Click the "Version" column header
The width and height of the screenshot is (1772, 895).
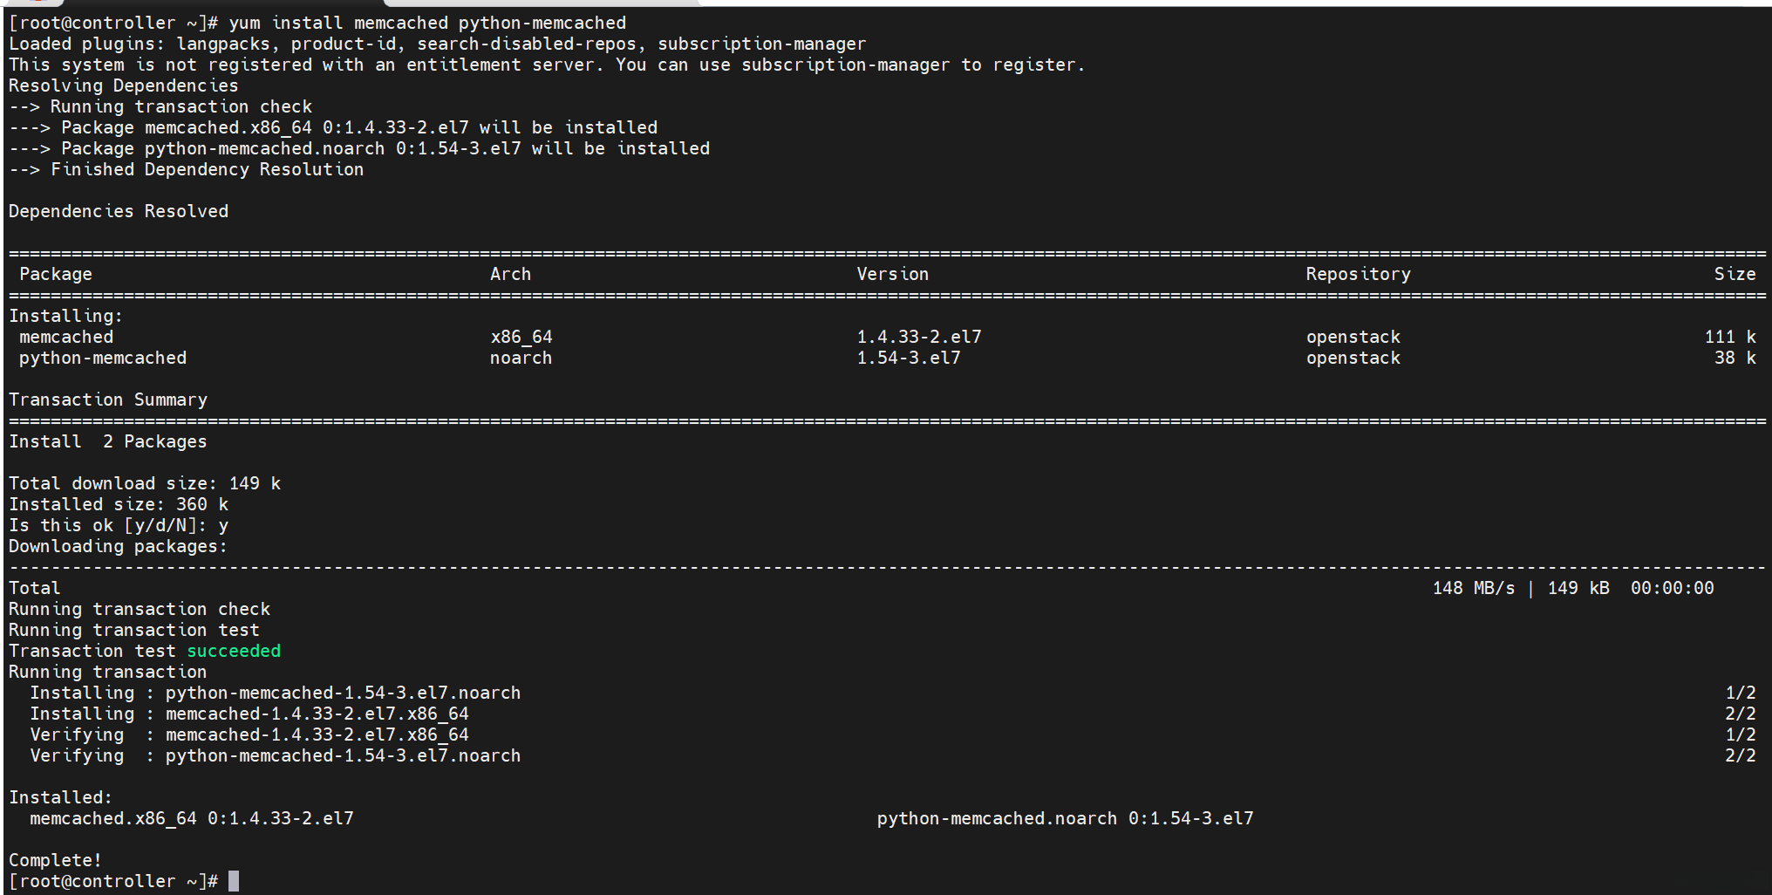892,274
